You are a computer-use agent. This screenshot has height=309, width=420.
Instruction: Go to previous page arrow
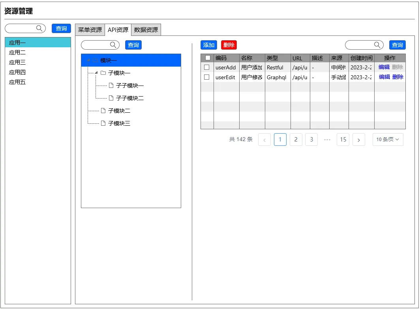point(264,140)
